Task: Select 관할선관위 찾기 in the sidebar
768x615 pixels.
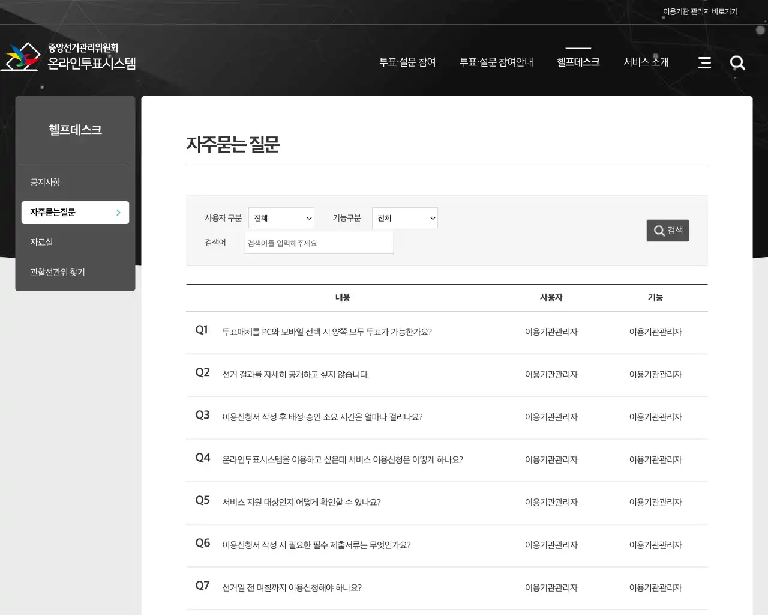Action: tap(57, 272)
